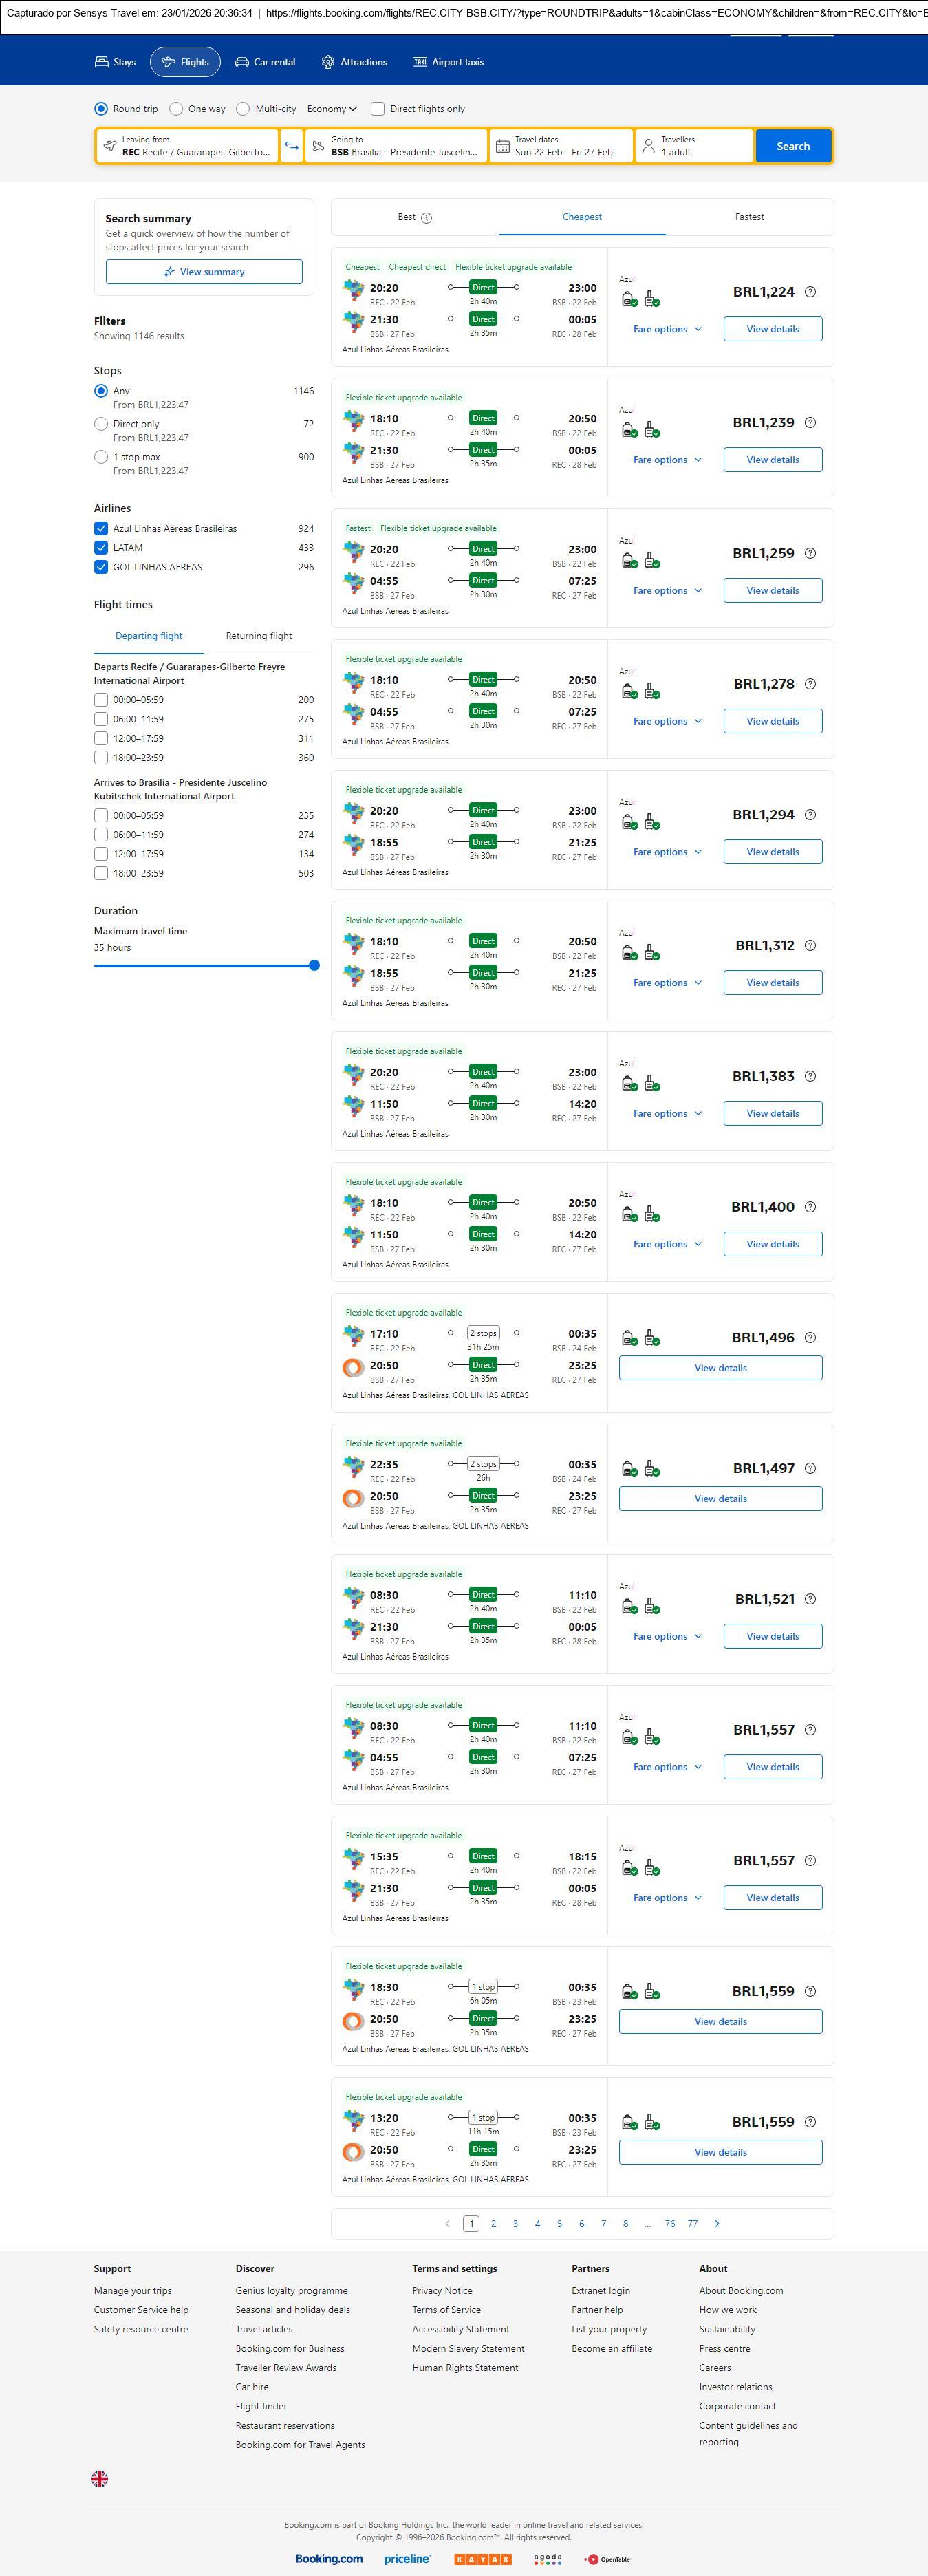Expand Fare options for the BRL1,259 flight
Viewport: 928px width, 2576px height.
click(667, 591)
